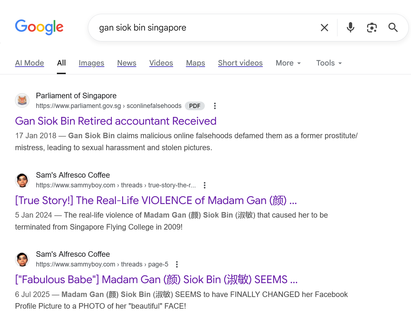Open search by image camera icon
411x312 pixels.
[372, 28]
